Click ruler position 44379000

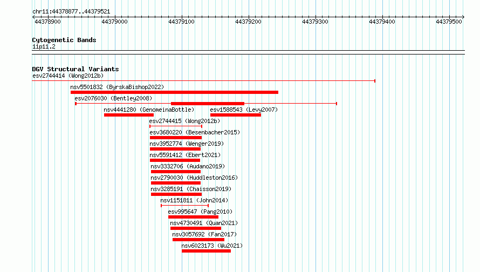[x=114, y=22]
